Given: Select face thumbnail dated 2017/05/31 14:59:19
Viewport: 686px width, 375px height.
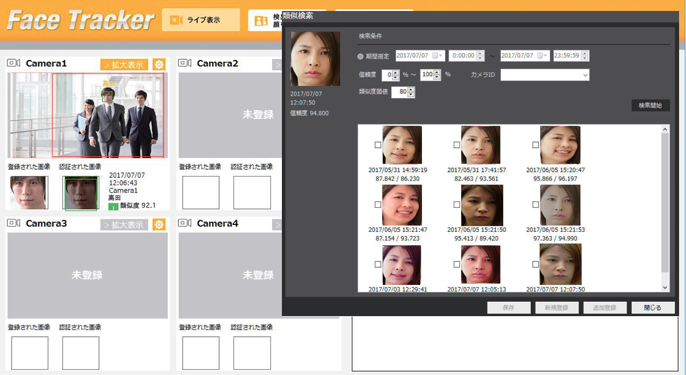Looking at the screenshot, I should point(402,145).
